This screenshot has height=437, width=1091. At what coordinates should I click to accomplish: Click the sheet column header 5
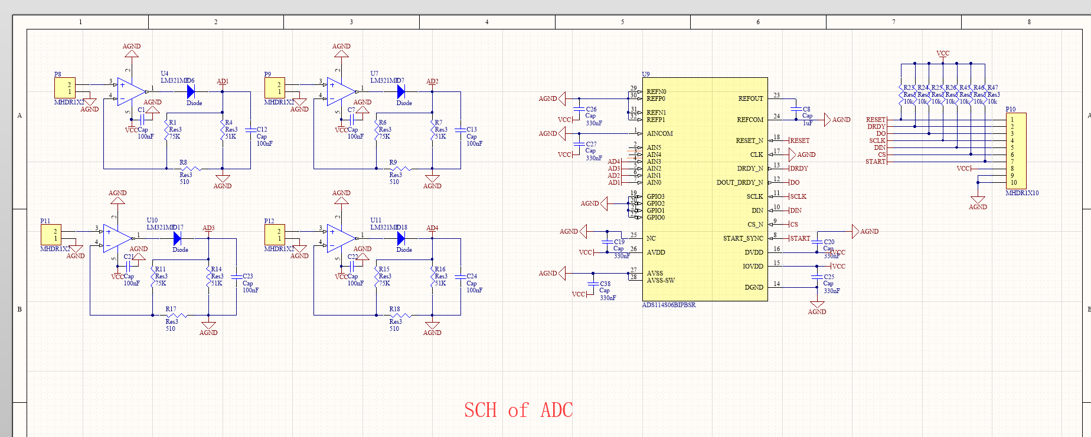pos(622,22)
